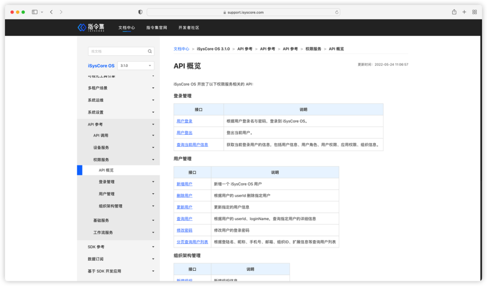Open the privacy shield report

[140, 12]
